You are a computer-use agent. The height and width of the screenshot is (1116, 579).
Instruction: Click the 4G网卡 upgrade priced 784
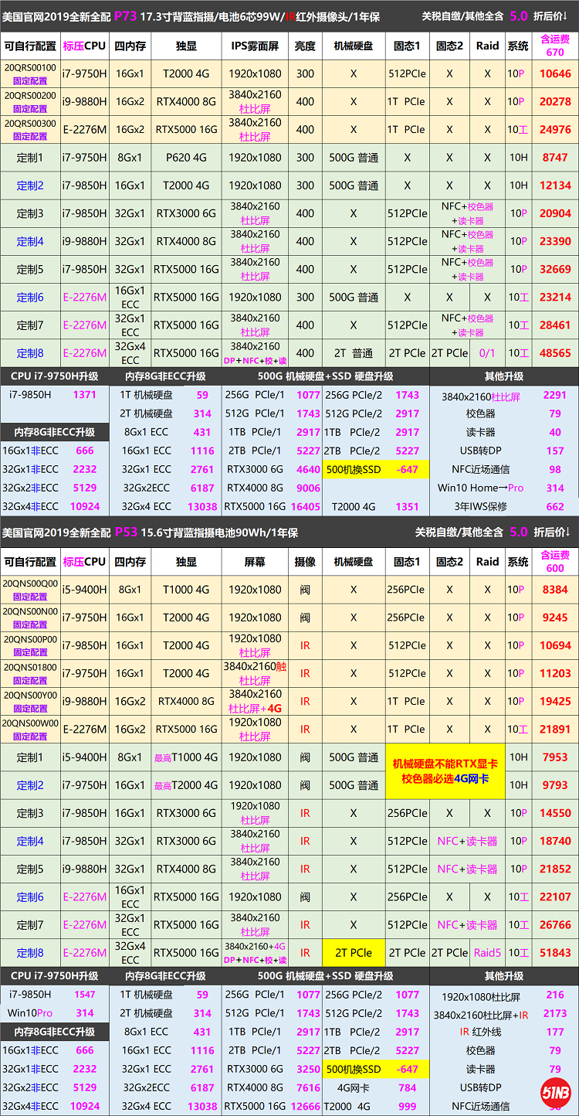point(375,1087)
